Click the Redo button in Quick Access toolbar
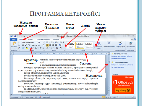The height and width of the screenshot is (106, 142). [x=22, y=36]
